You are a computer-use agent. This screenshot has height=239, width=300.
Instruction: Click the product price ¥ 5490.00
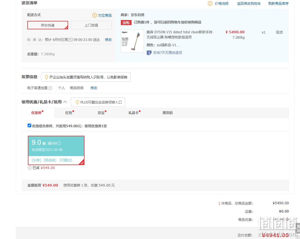(x=235, y=32)
